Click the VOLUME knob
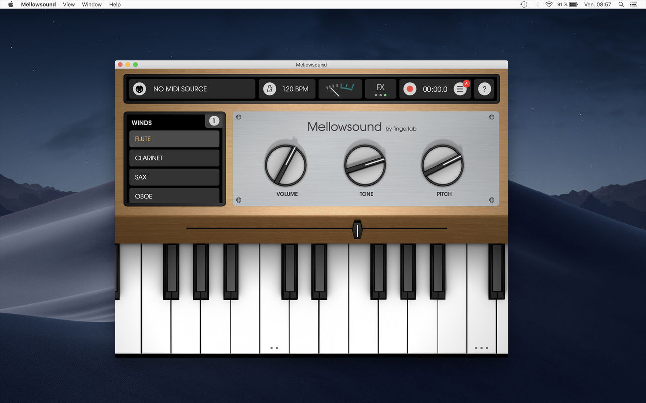Image resolution: width=646 pixels, height=403 pixels. 286,165
